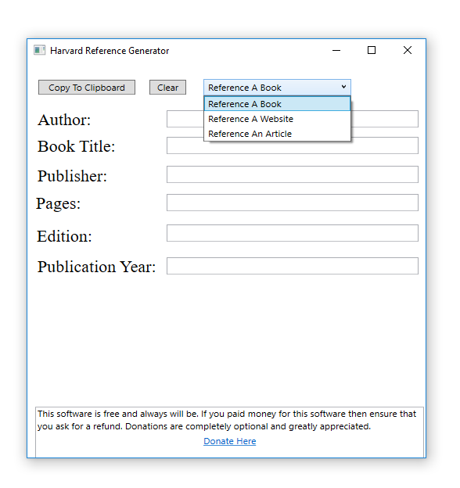Select the Publisher input box
Screen dimensions: 460x488
(x=293, y=174)
